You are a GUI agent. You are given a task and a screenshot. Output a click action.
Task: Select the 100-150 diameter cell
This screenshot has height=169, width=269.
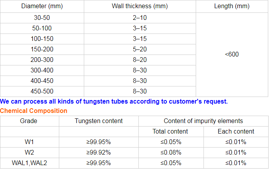[x=42, y=39]
